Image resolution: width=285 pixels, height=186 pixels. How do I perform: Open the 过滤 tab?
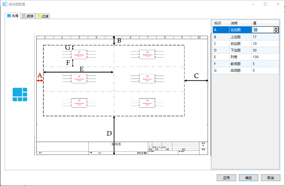pyautogui.click(x=43, y=16)
